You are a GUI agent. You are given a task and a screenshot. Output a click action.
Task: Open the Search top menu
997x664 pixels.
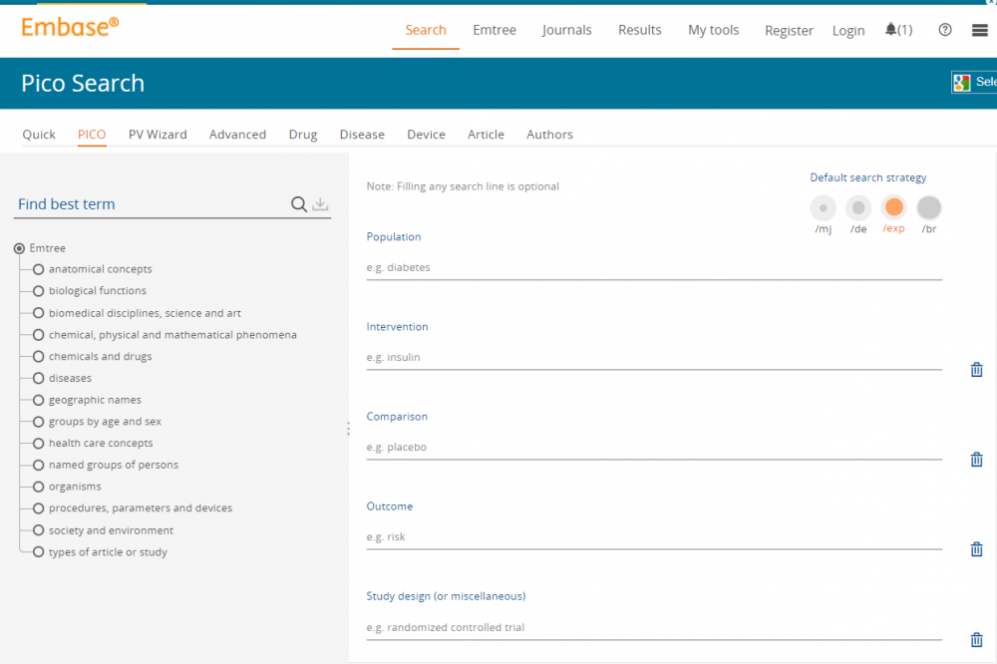pos(426,30)
